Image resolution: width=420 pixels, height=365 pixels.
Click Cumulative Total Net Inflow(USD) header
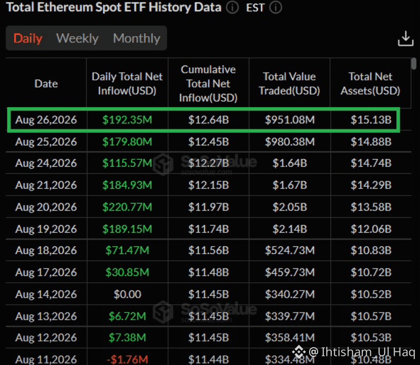(208, 84)
